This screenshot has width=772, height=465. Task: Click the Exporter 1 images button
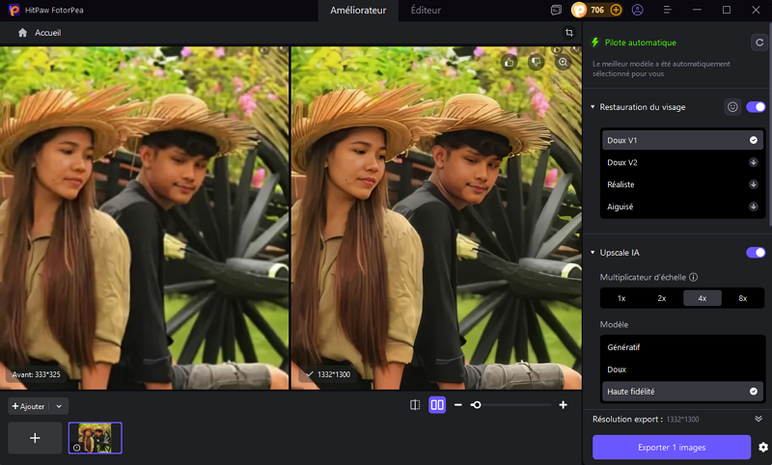pyautogui.click(x=671, y=447)
